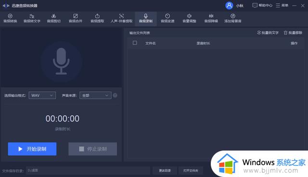Open the 音频提取 audio extract tool
This screenshot has width=308, height=177.
(97, 18)
